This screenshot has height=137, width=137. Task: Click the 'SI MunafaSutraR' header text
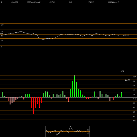coord(34,2)
